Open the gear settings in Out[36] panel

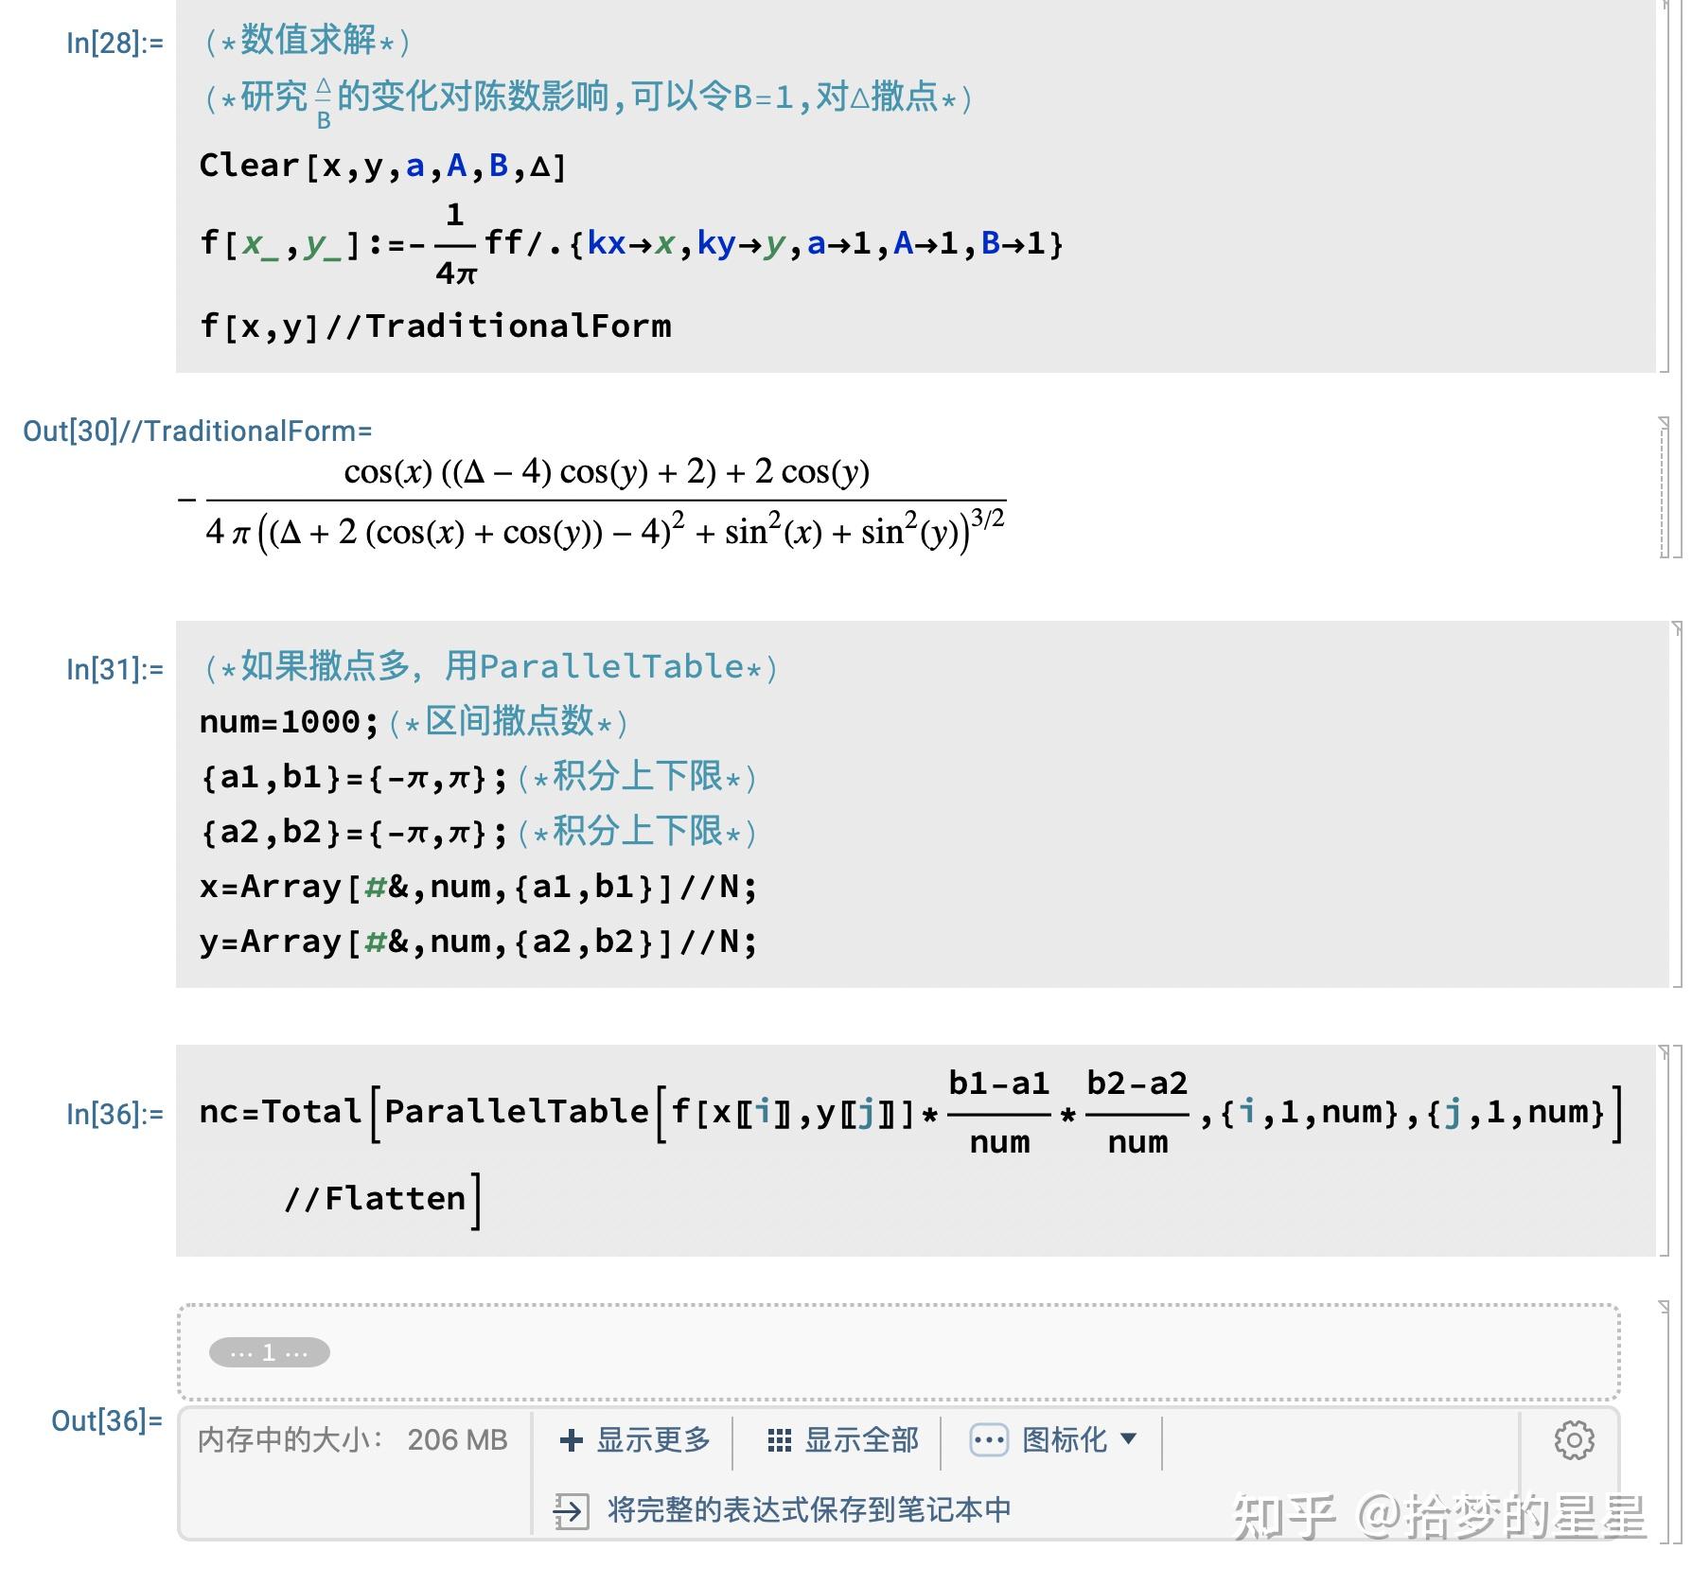(x=1574, y=1439)
